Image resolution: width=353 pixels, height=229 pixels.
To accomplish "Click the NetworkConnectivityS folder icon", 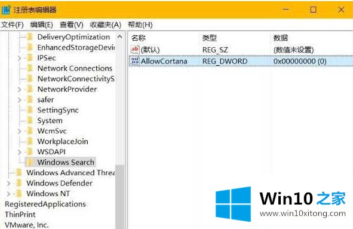I will (30, 79).
